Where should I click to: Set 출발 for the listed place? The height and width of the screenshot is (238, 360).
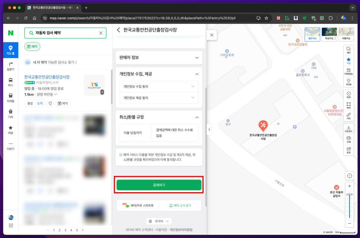pos(30,104)
